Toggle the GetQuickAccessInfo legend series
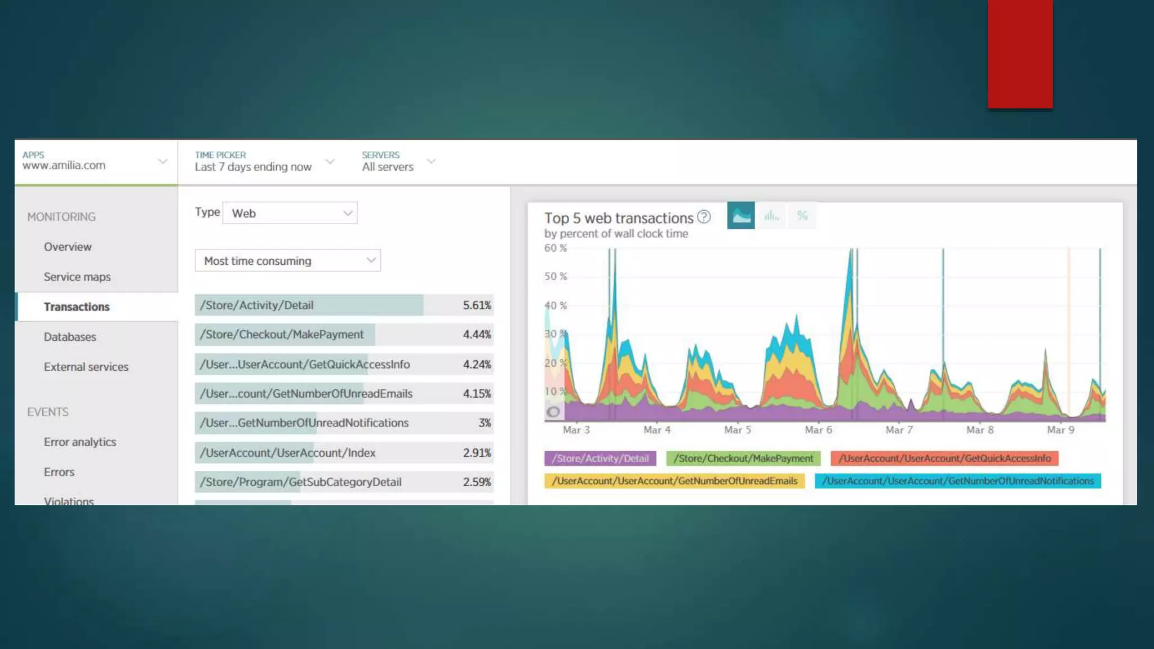The height and width of the screenshot is (649, 1154). coord(944,459)
